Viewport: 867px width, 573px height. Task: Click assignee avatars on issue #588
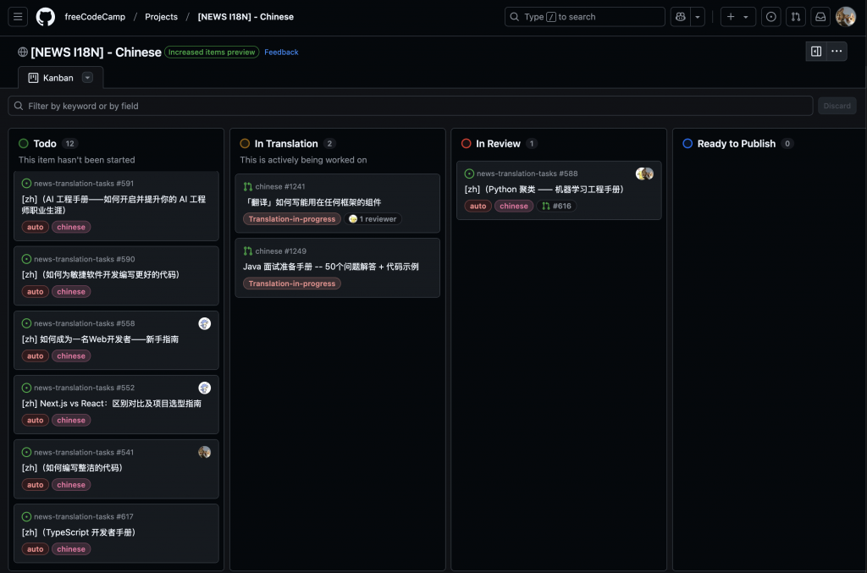(644, 174)
